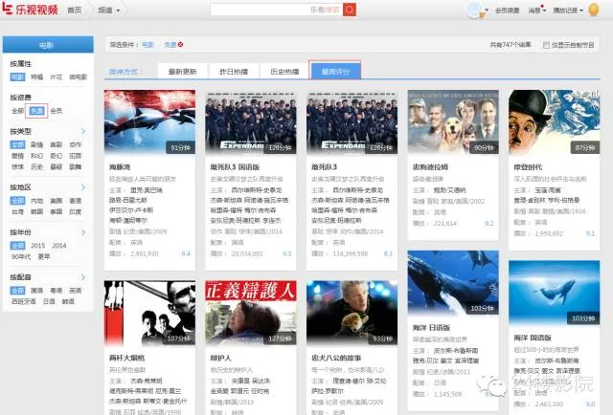Open the 频道 dropdown menu
Screen dimensions: 613x415
pos(108,11)
